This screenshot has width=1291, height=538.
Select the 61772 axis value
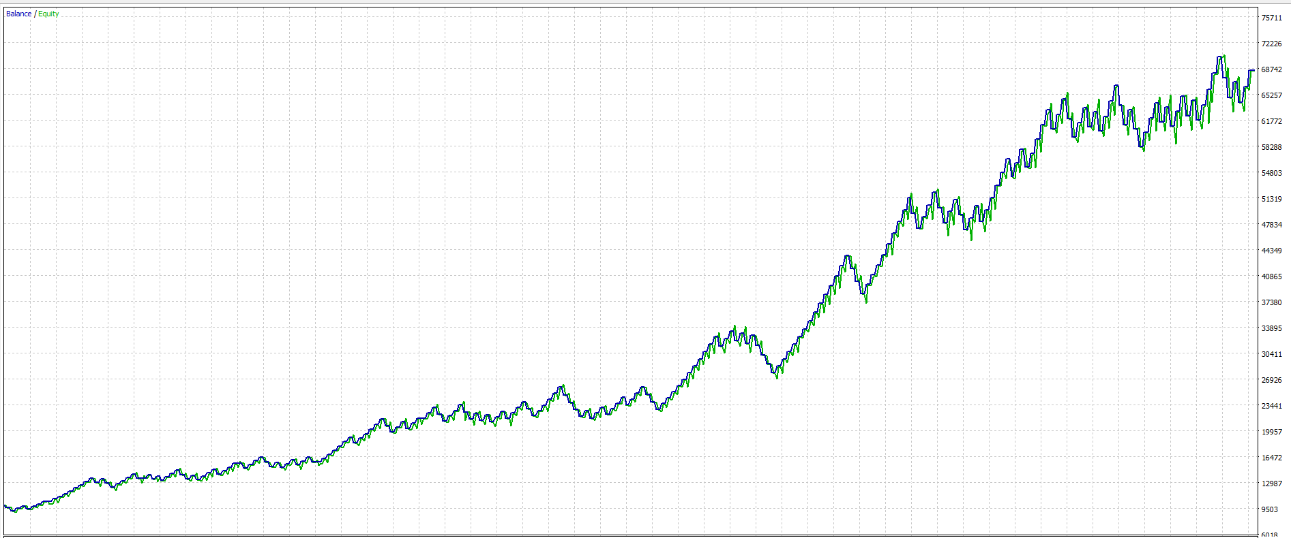(x=1271, y=121)
